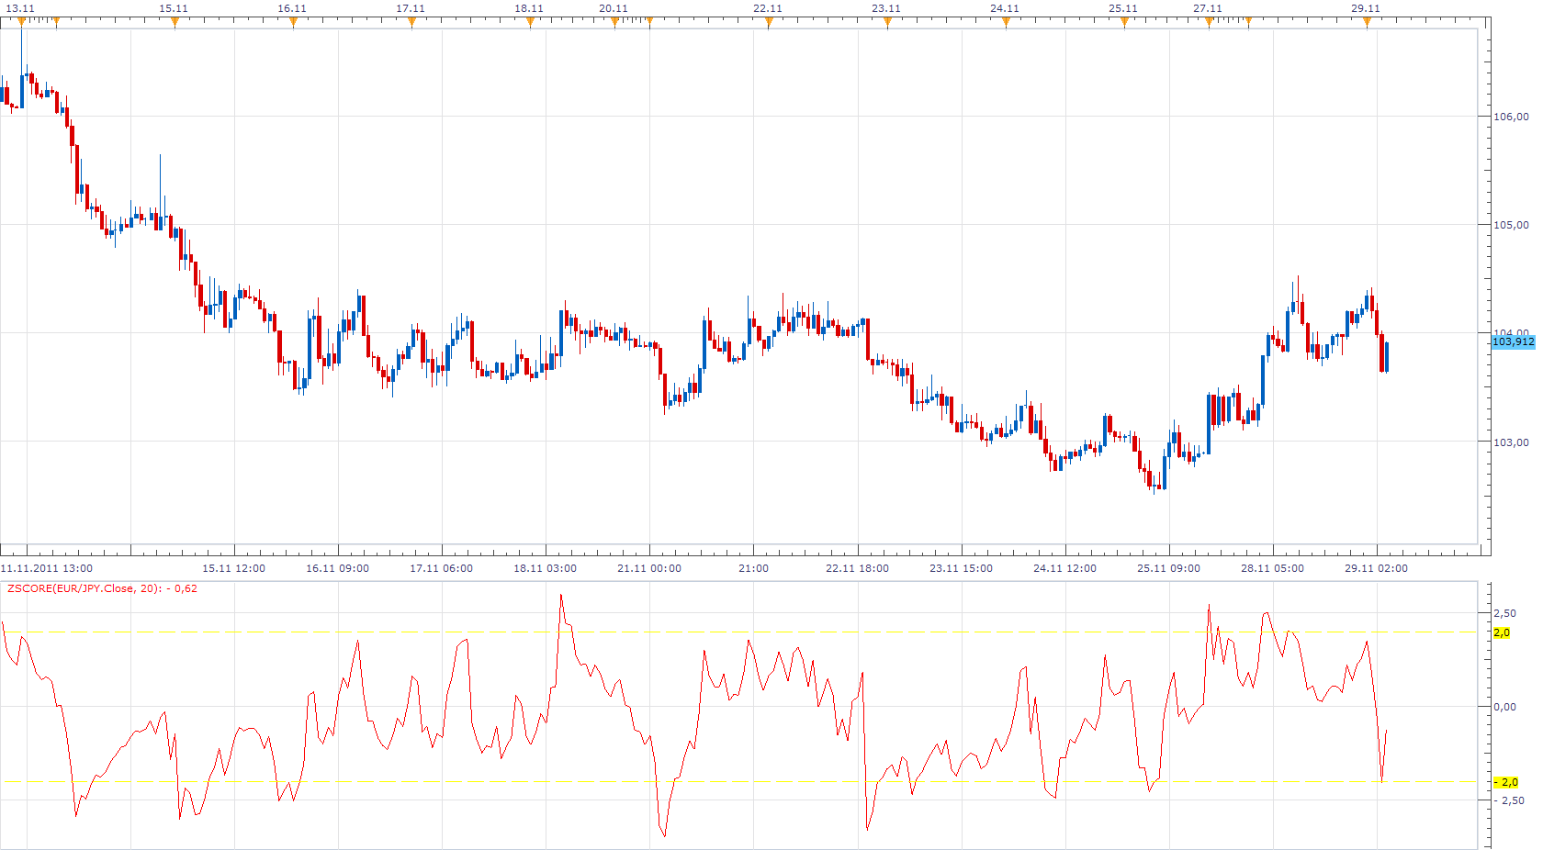Click the 105,00 price axis label

(x=1511, y=225)
